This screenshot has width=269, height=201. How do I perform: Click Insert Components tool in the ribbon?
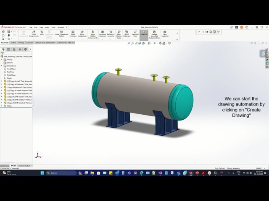(x=34, y=34)
